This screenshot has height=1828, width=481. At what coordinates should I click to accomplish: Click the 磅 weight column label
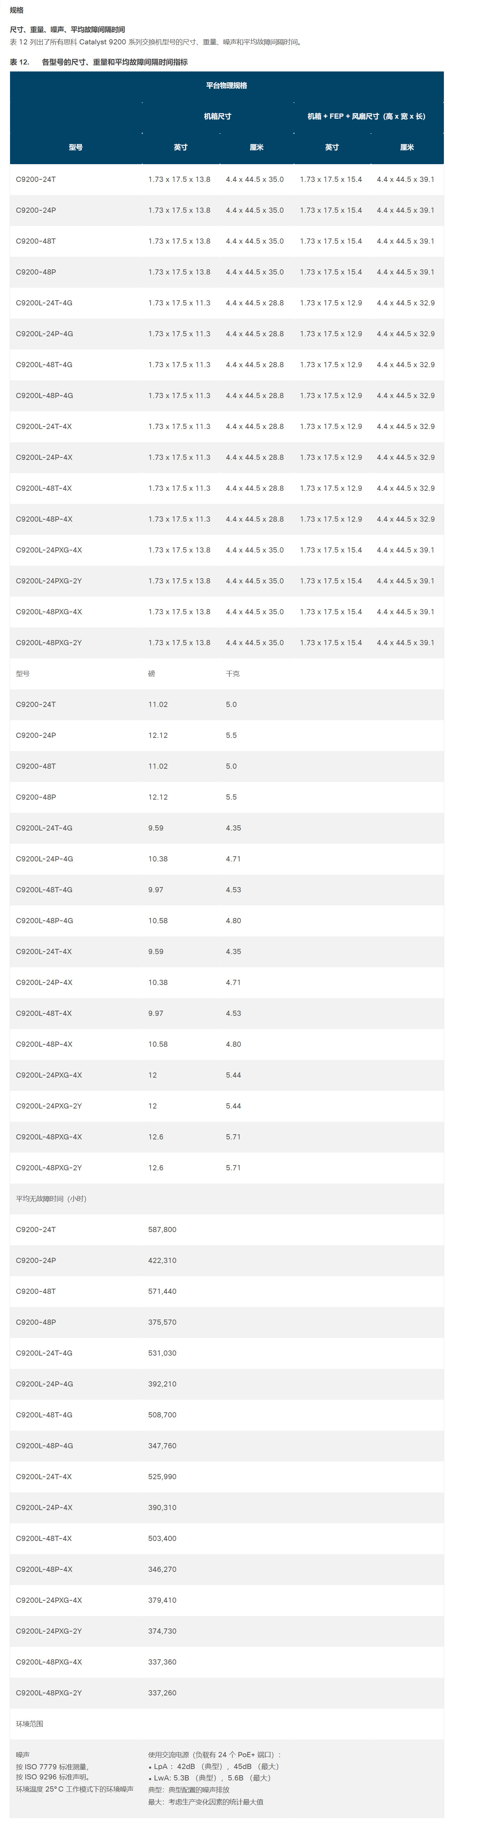(152, 673)
